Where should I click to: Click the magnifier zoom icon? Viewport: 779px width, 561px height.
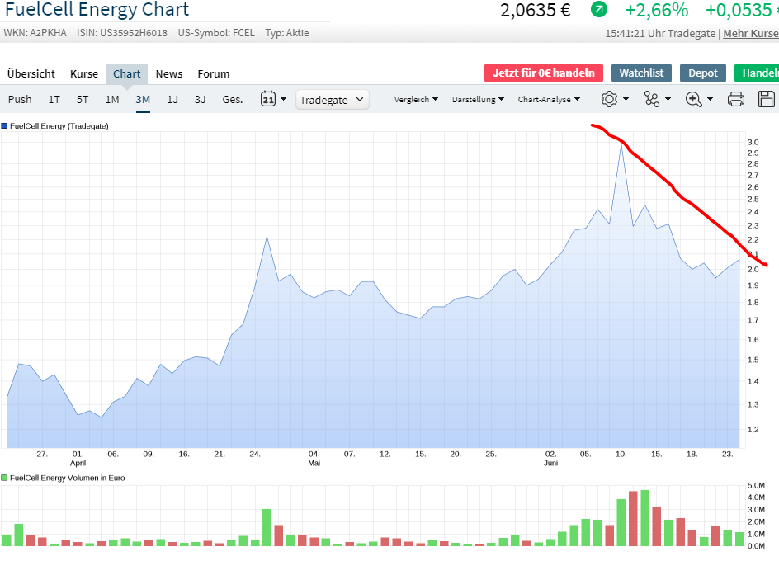(x=694, y=99)
